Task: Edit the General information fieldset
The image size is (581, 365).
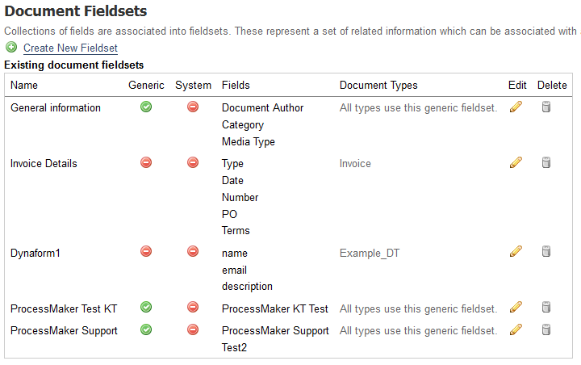Action: (x=516, y=107)
